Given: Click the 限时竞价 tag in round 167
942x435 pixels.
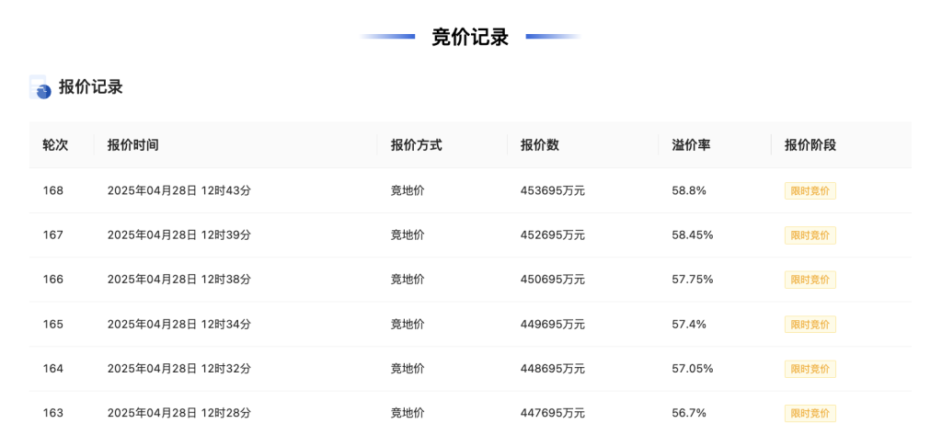Looking at the screenshot, I should pyautogui.click(x=810, y=235).
